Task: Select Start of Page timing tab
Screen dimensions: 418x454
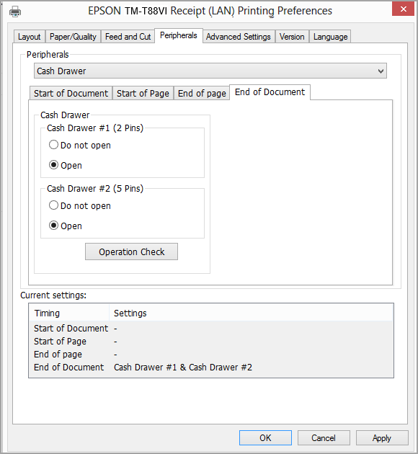Action: [143, 93]
